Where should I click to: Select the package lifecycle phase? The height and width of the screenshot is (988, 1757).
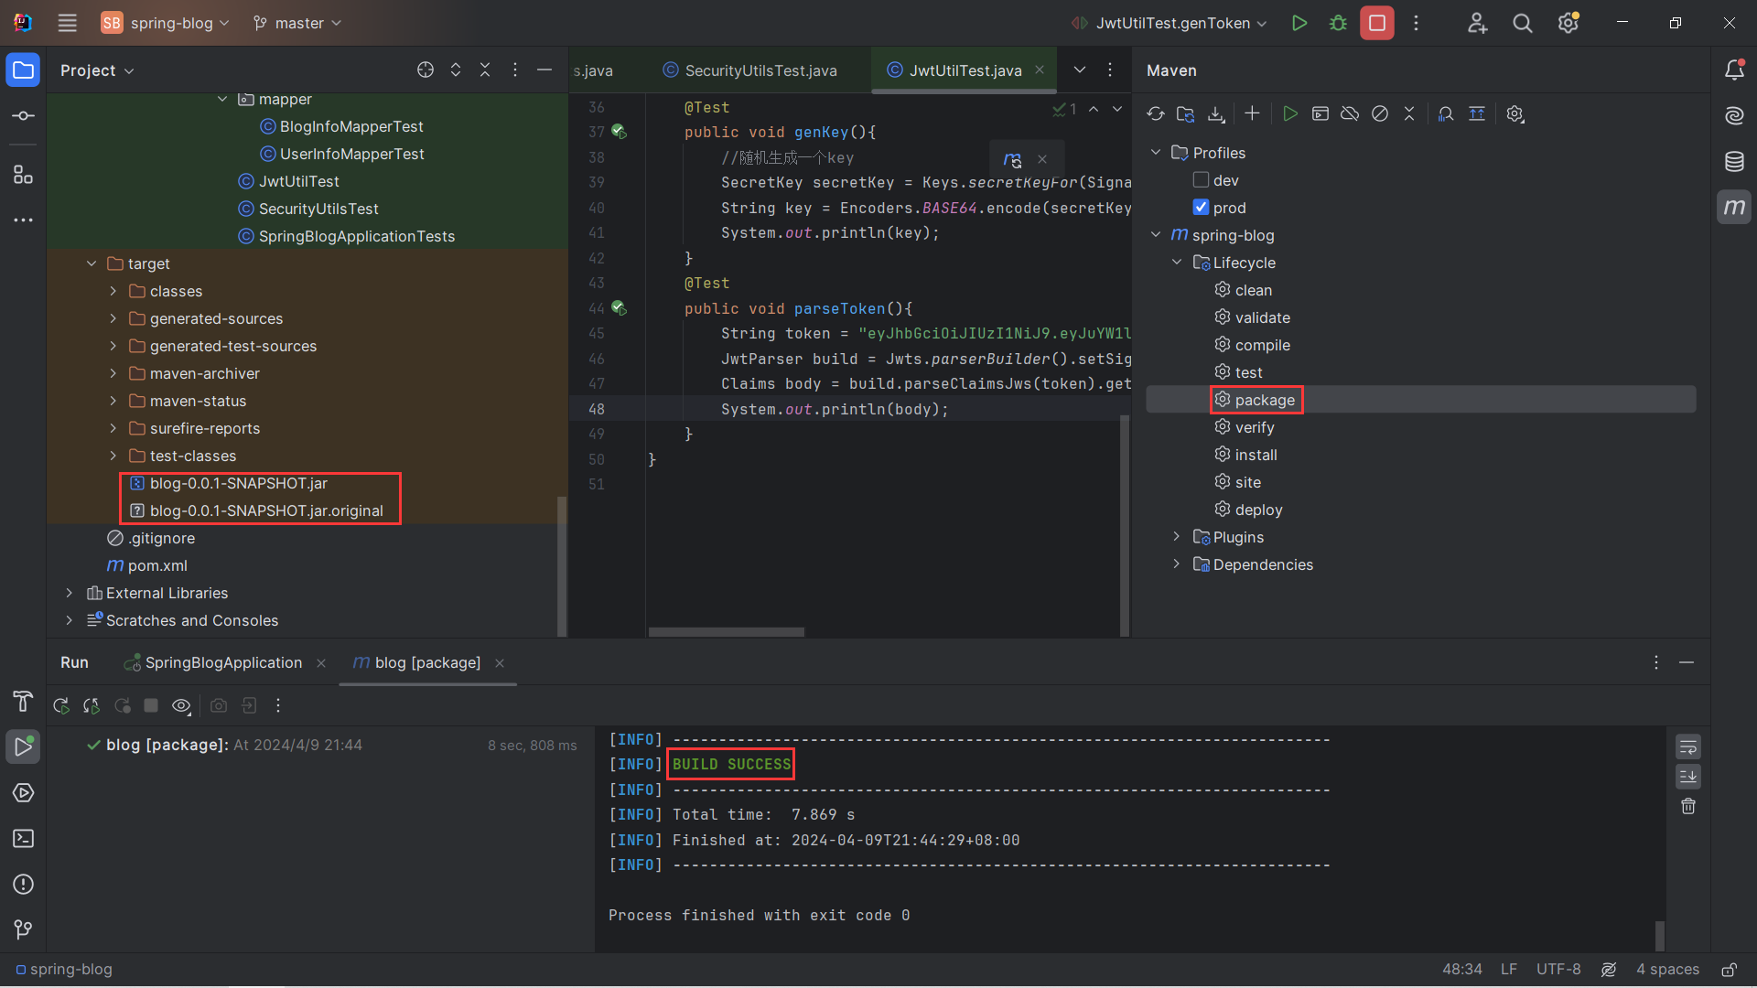[1265, 400]
